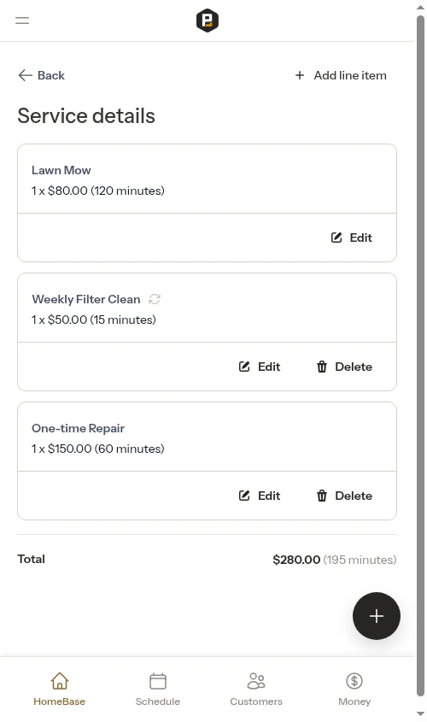Click the vertical scrollbar thumb
The height and width of the screenshot is (722, 427).
tap(420, 356)
